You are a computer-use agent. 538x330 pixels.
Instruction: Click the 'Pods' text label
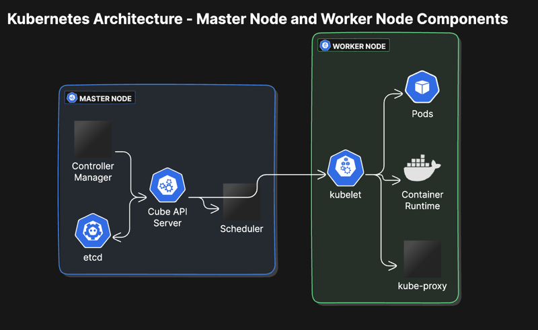click(x=422, y=114)
